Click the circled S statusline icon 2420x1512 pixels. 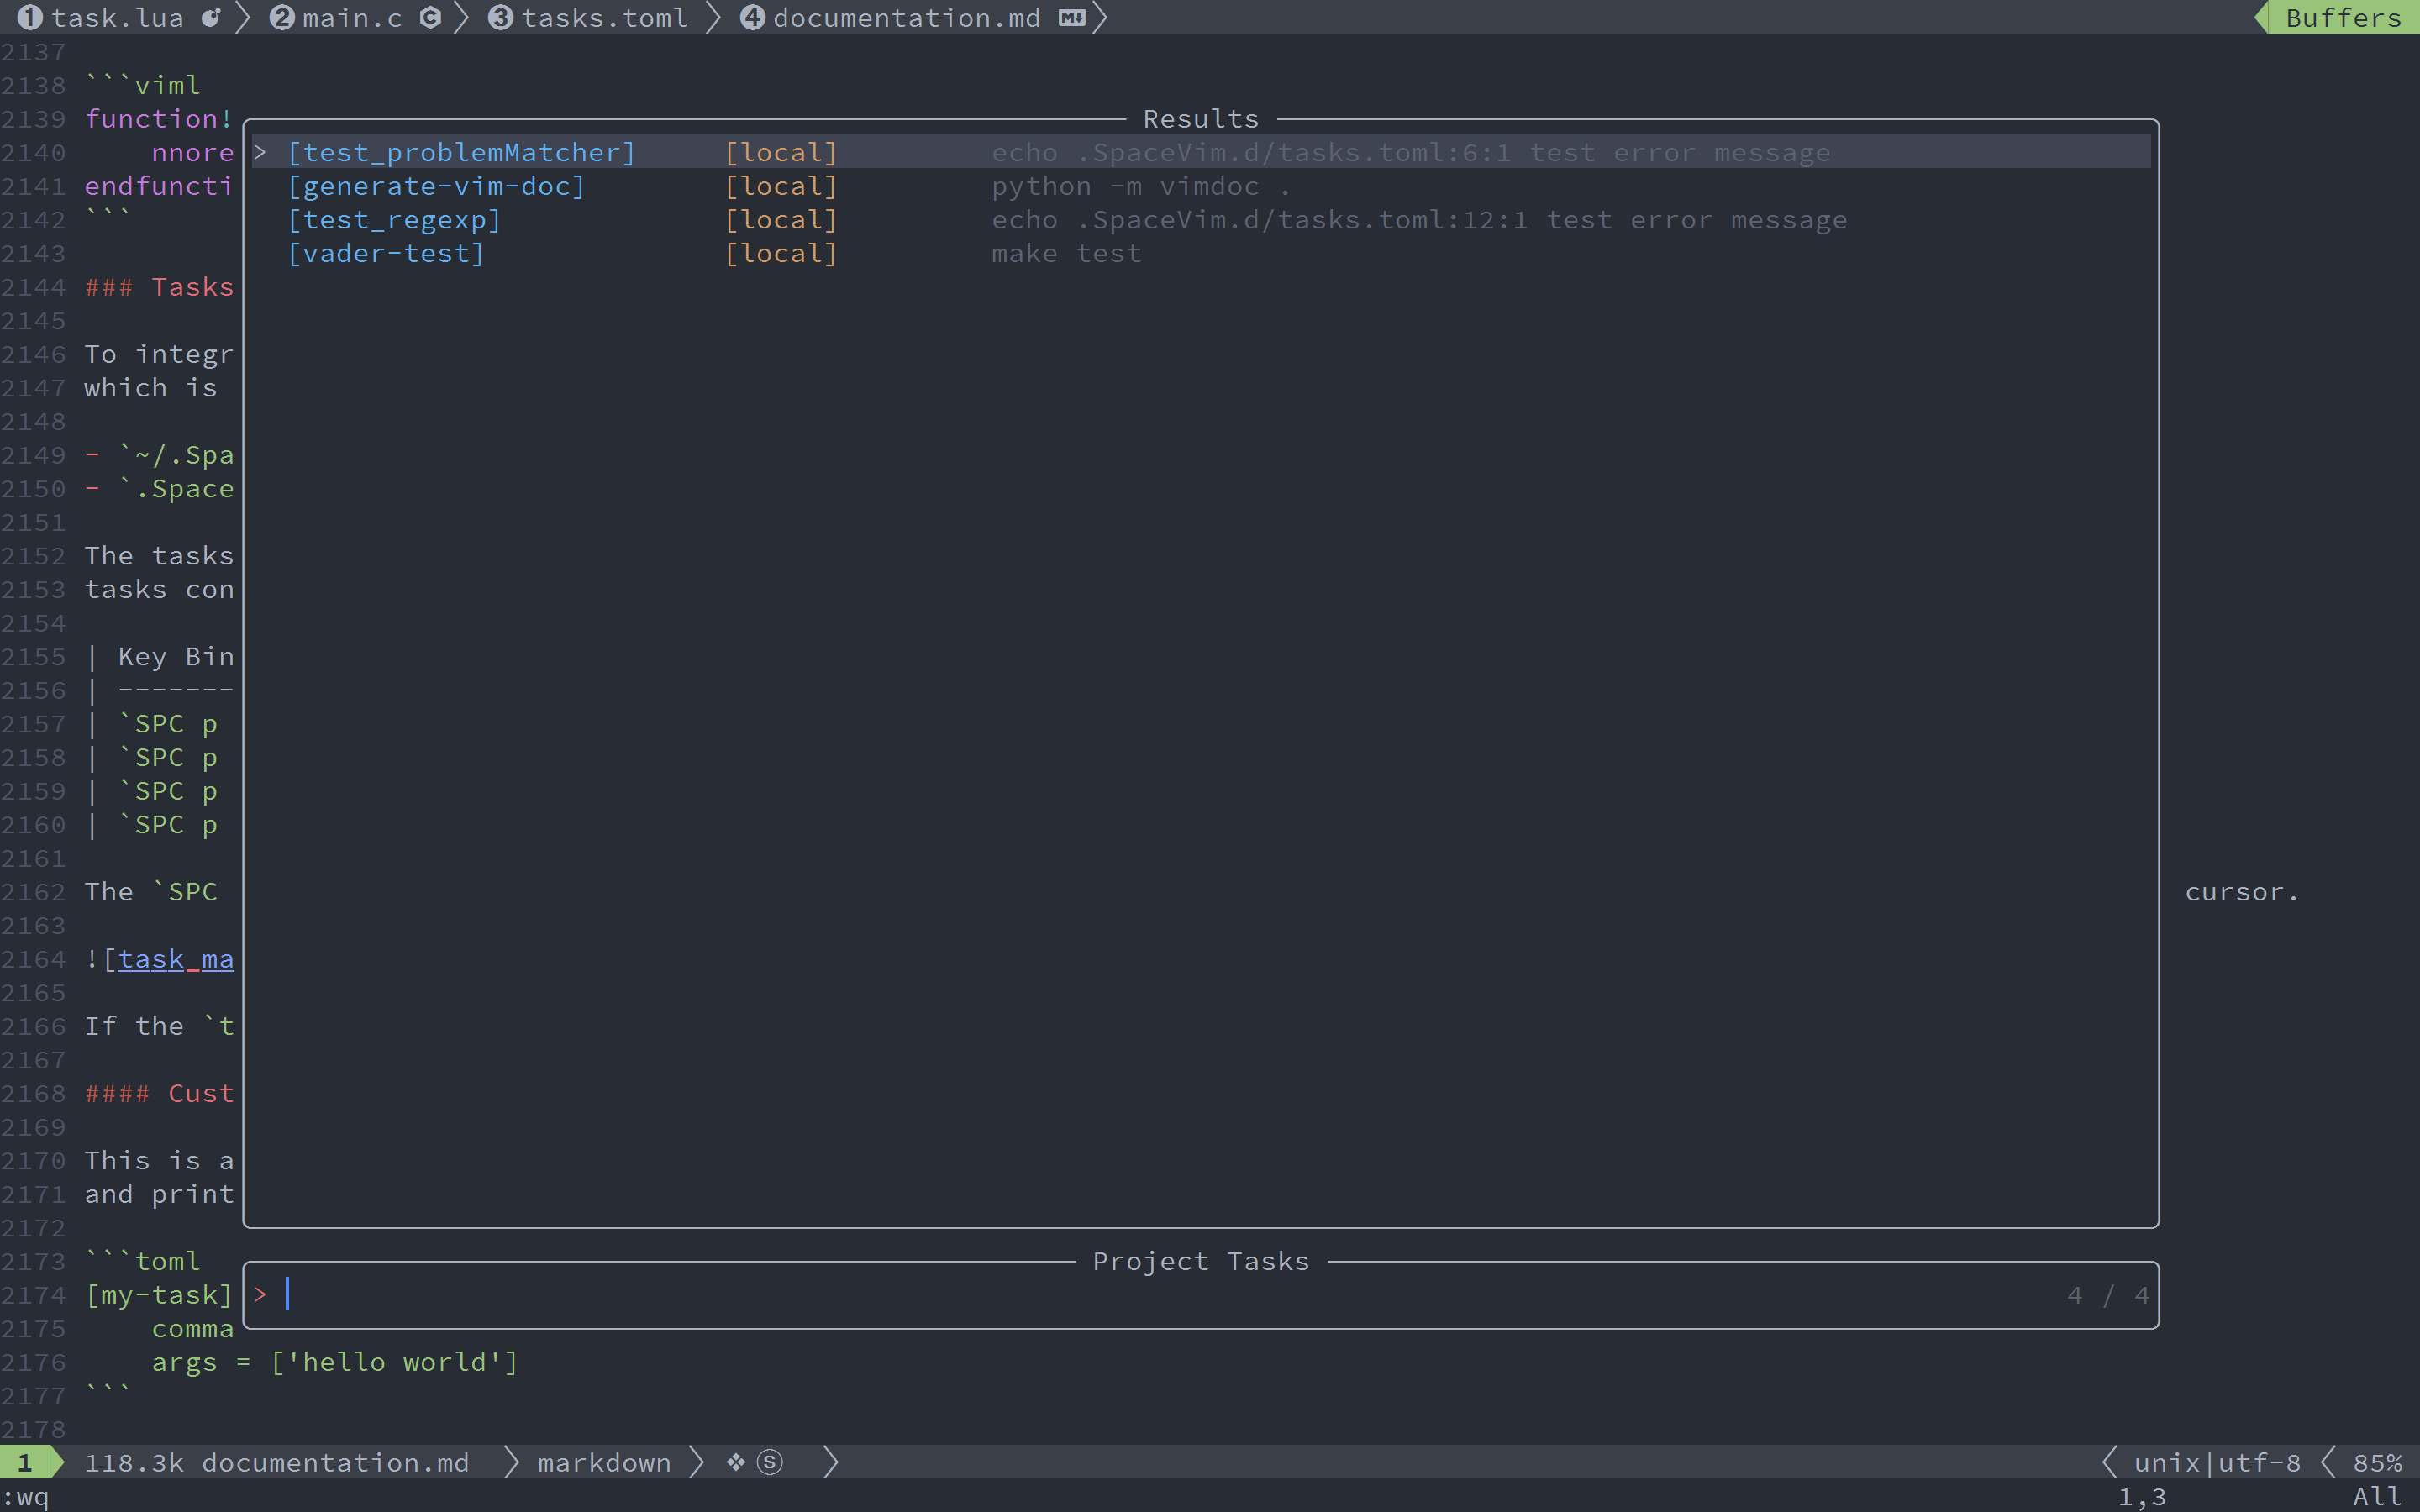click(x=769, y=1462)
